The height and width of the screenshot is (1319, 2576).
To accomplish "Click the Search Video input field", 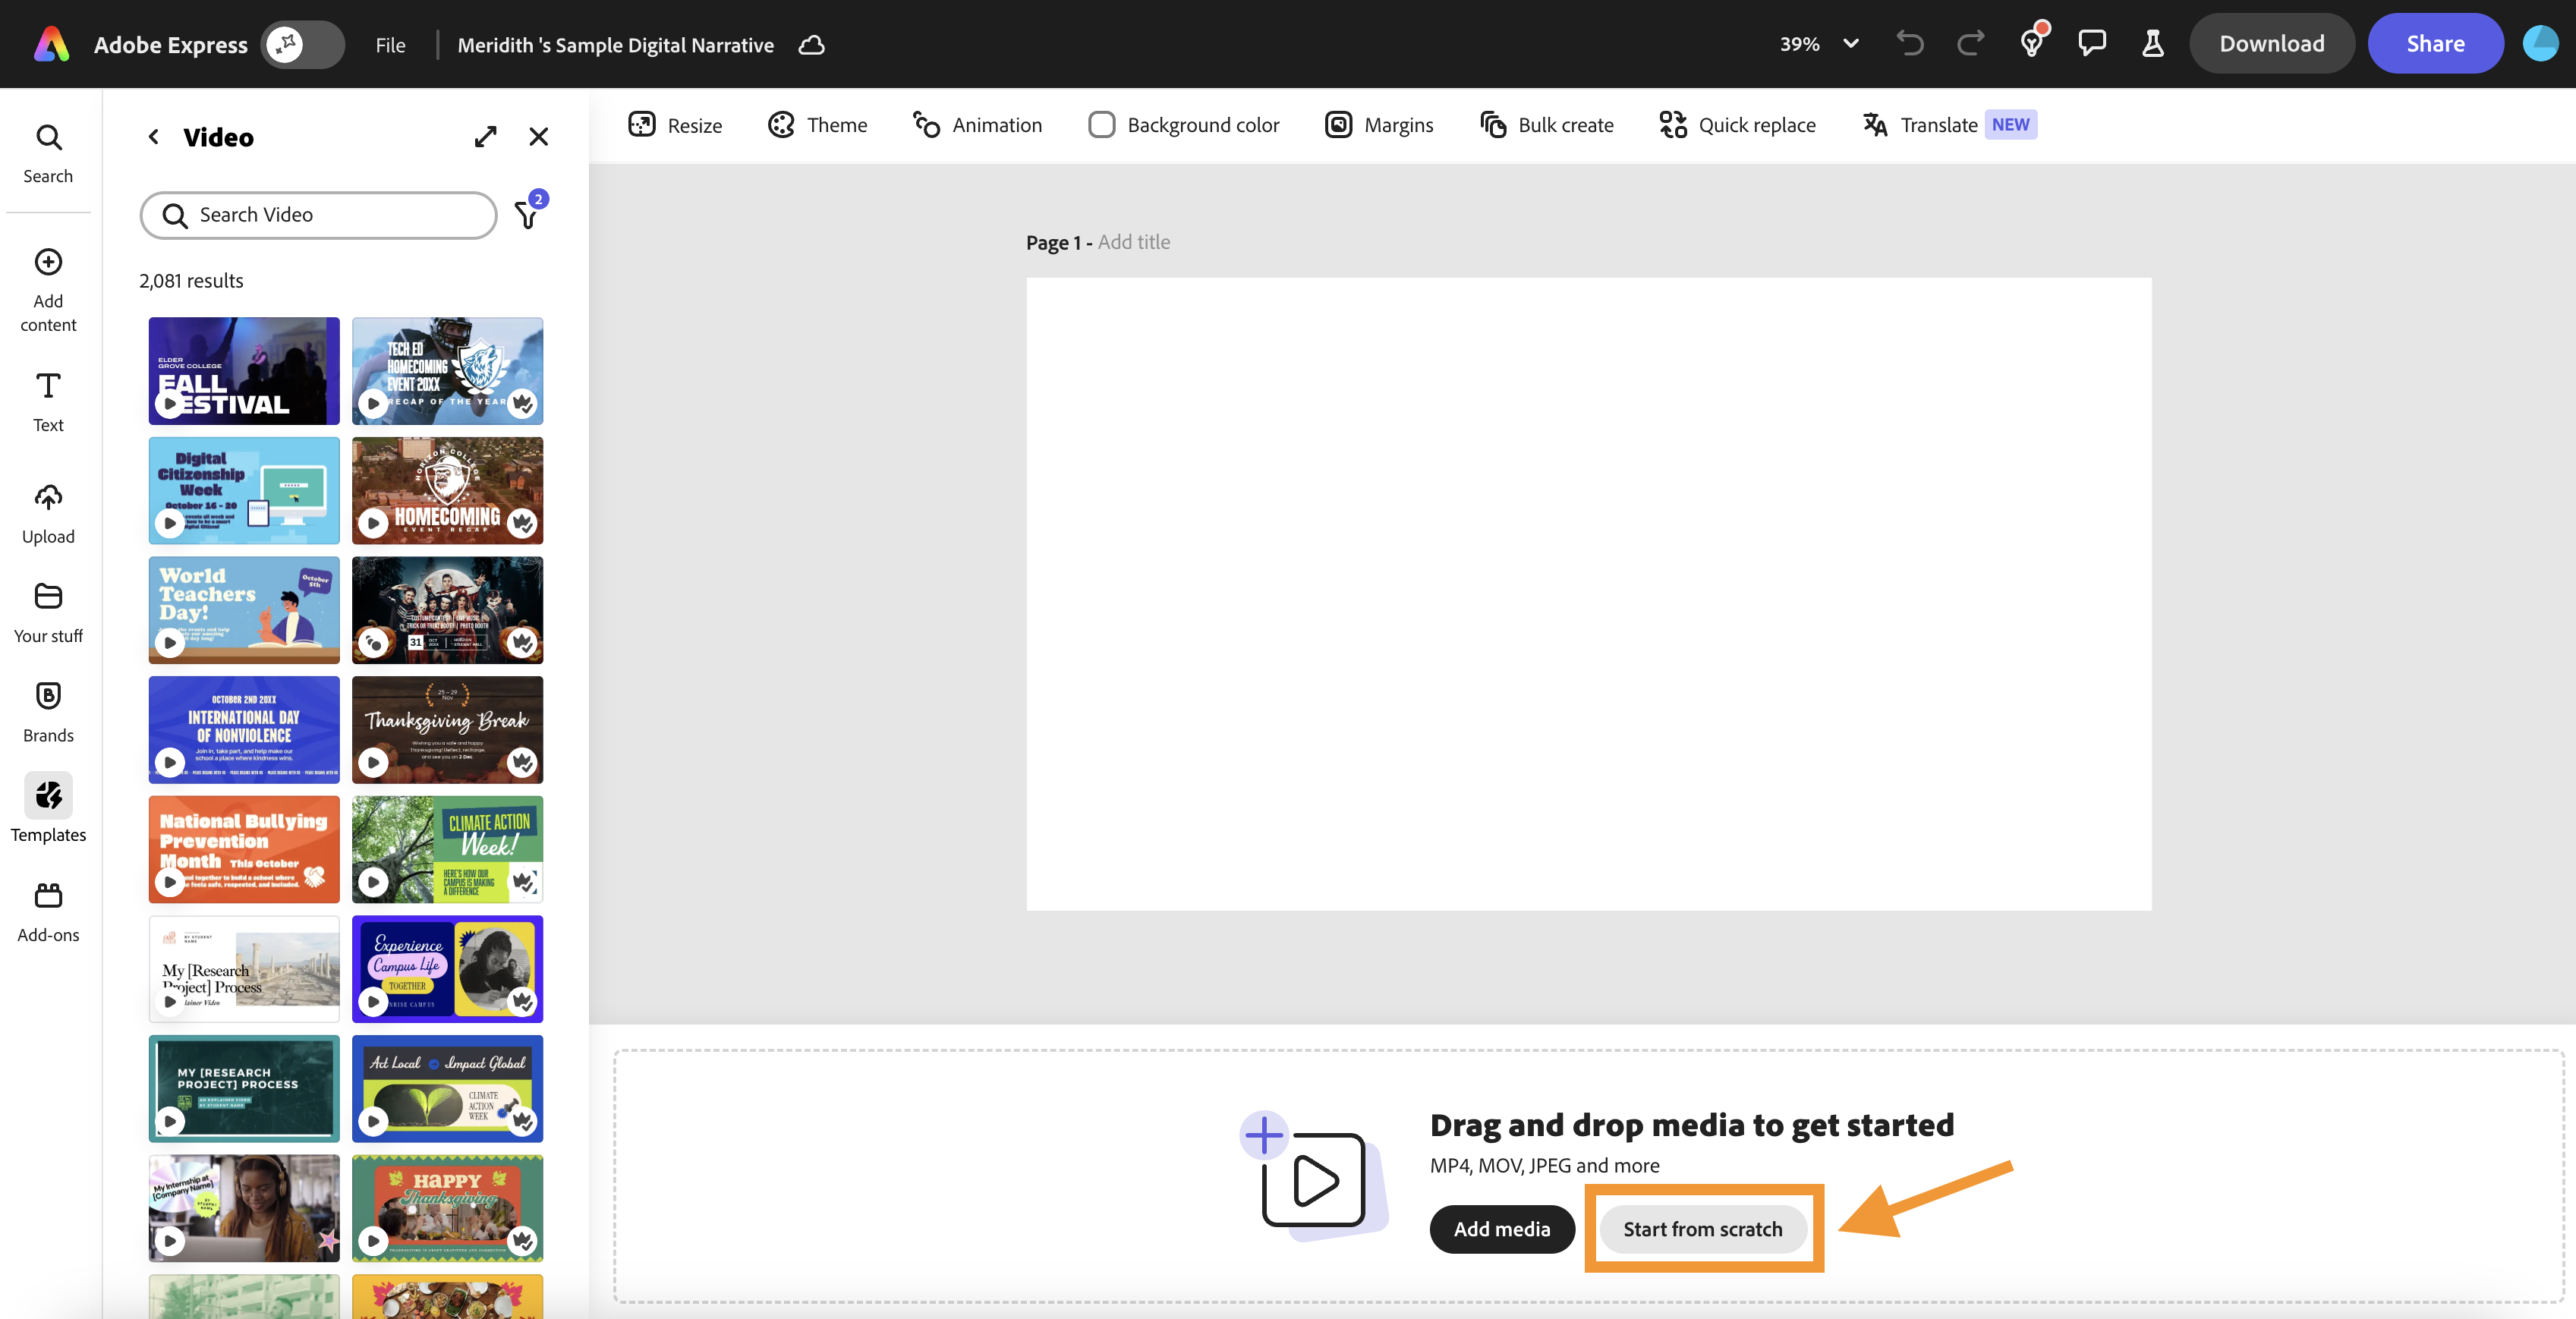I will point(318,215).
